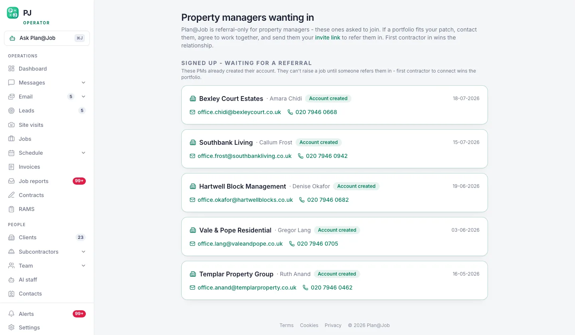575x335 pixels.
Task: Click the AI staff robot icon
Action: coord(12,280)
